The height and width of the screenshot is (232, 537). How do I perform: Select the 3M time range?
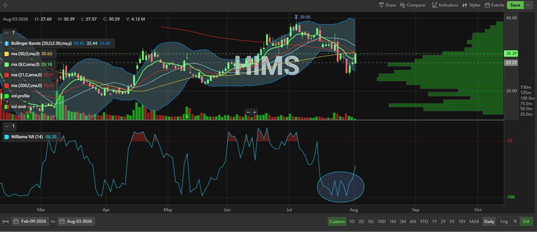(x=403, y=222)
